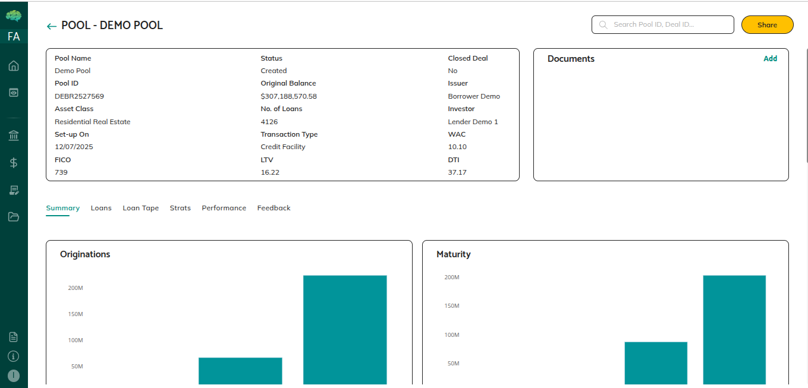Click the FA badge in sidebar
Image resolution: width=808 pixels, height=388 pixels.
[x=14, y=37]
